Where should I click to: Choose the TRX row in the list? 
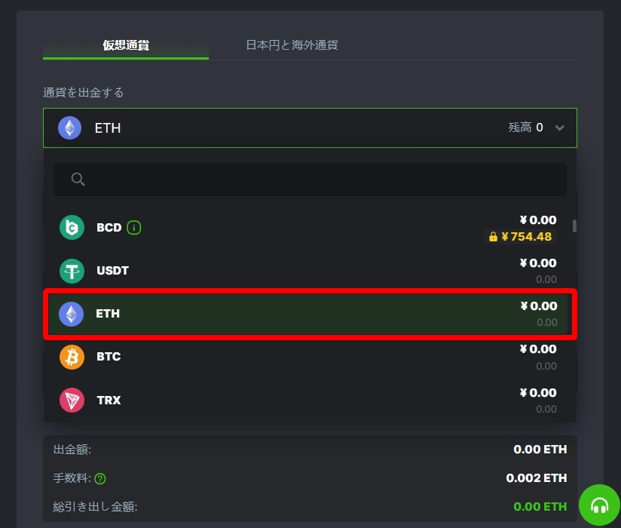click(310, 400)
